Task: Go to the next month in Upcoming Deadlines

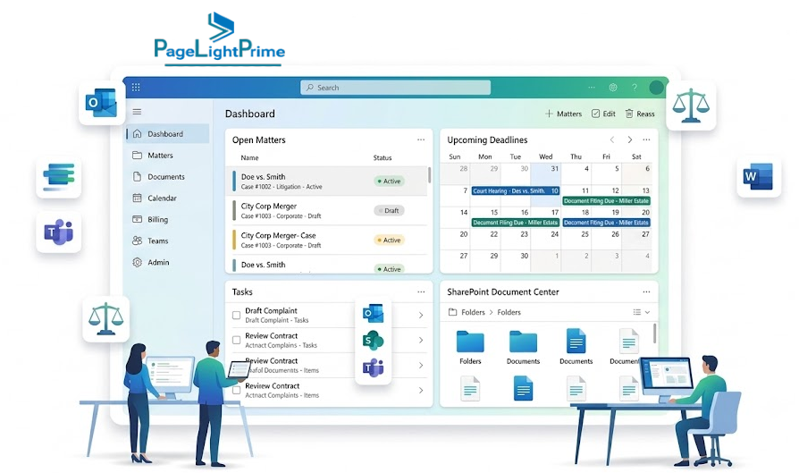Action: (630, 139)
